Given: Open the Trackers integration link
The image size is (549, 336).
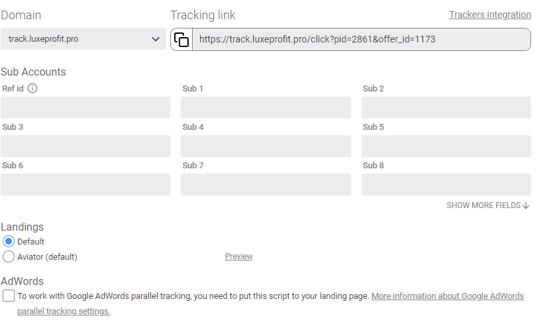Looking at the screenshot, I should (x=489, y=15).
